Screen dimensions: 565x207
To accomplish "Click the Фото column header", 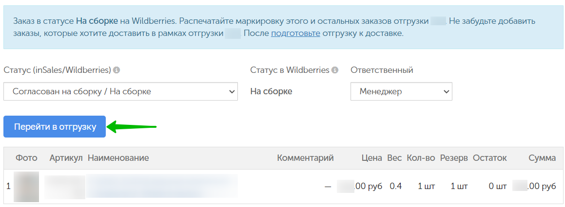I will [26, 158].
